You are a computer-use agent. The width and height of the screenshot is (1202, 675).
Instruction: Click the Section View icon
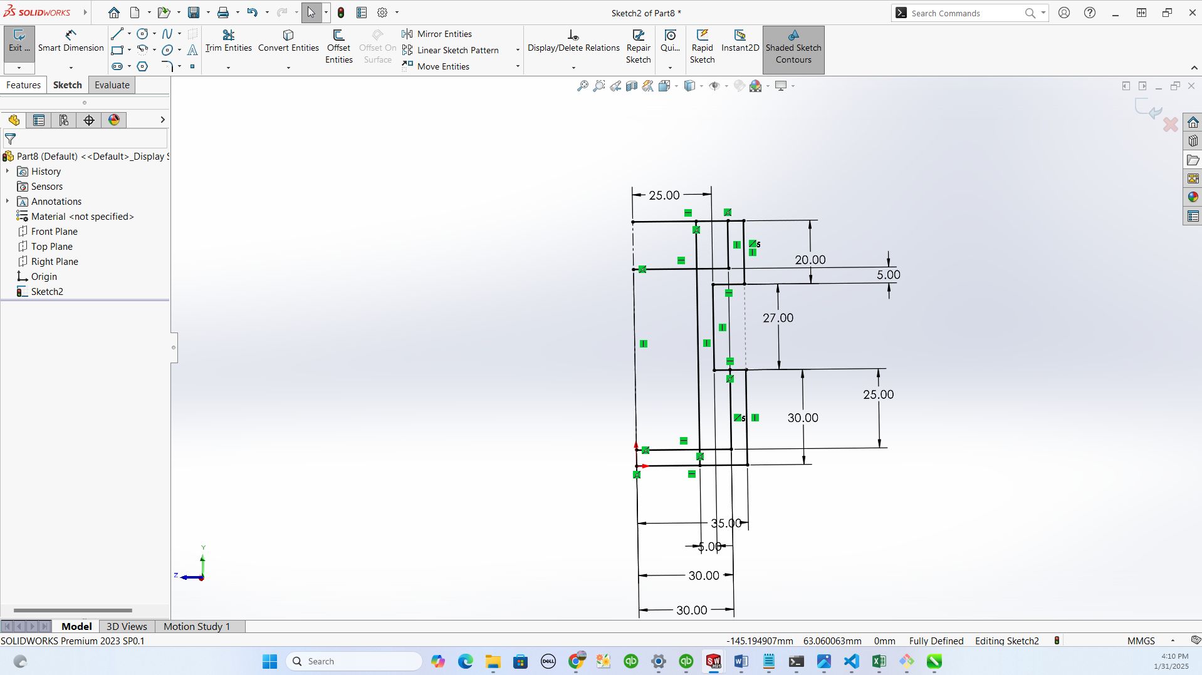click(632, 86)
